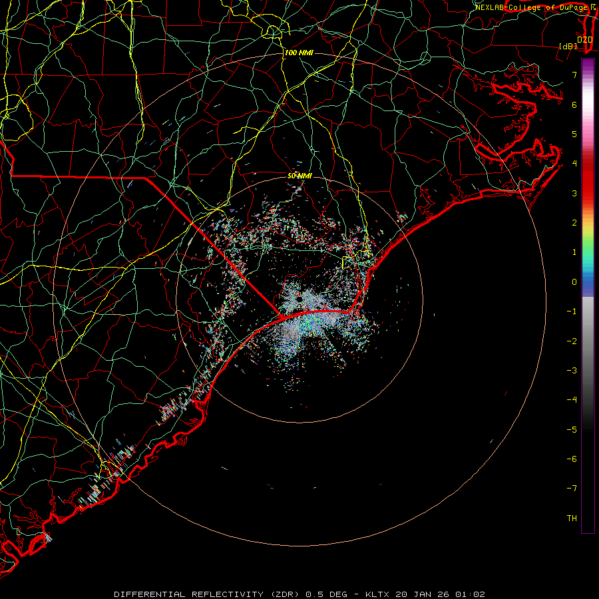Click the "DIFFERENTIAL REFLECTIVITY (ZDR)" caption text

tap(208, 594)
